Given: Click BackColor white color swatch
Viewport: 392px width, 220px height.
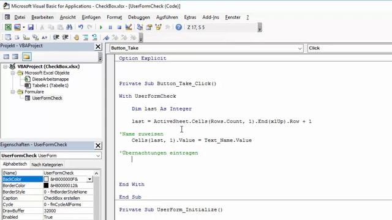Looking at the screenshot, I should pyautogui.click(x=47, y=179).
